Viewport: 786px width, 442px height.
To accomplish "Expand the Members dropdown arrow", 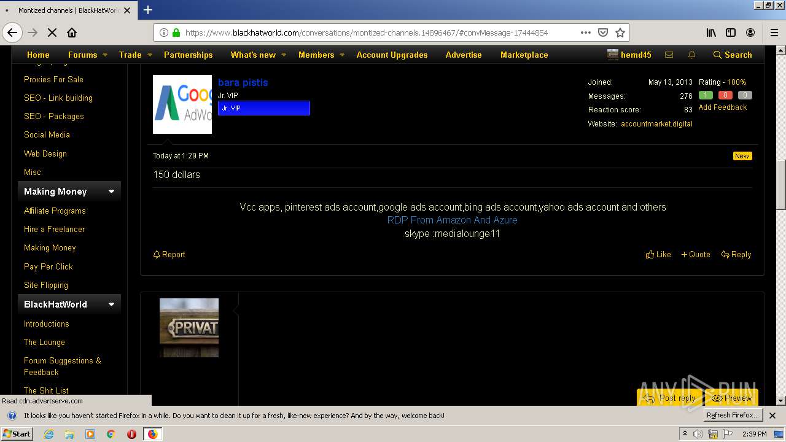I will pos(342,55).
